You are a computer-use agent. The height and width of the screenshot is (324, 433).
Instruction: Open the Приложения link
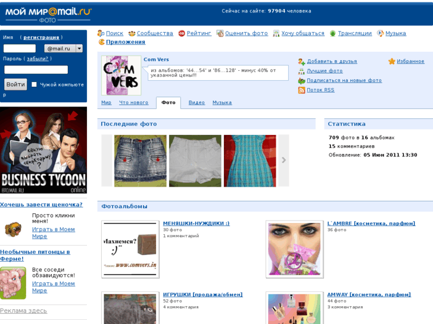pyautogui.click(x=126, y=42)
